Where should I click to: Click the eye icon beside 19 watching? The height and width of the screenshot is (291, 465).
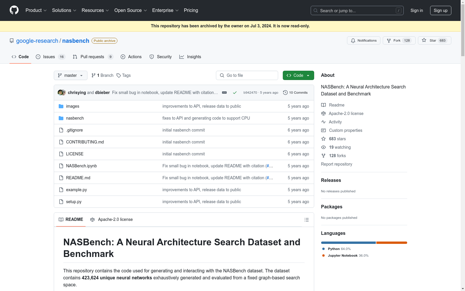click(x=323, y=147)
